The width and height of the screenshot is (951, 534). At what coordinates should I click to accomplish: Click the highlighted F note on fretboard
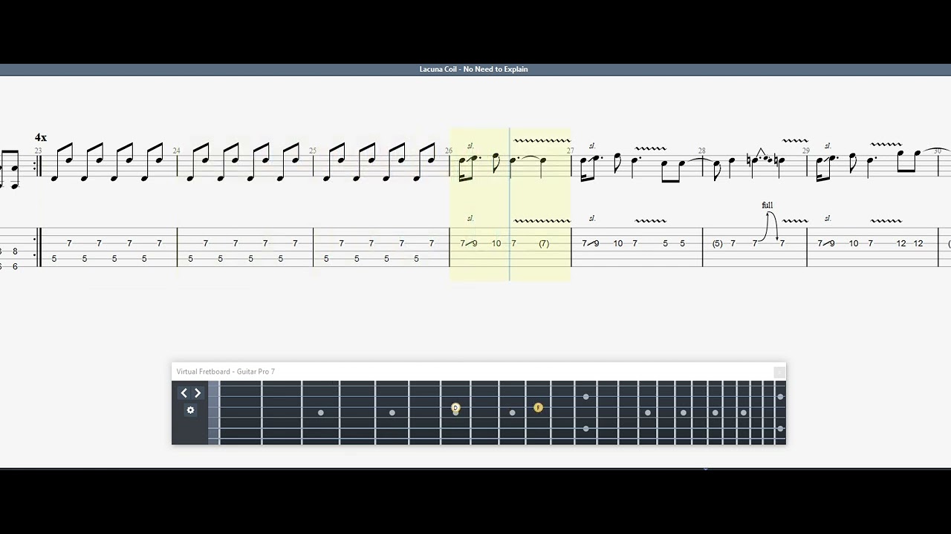(538, 407)
